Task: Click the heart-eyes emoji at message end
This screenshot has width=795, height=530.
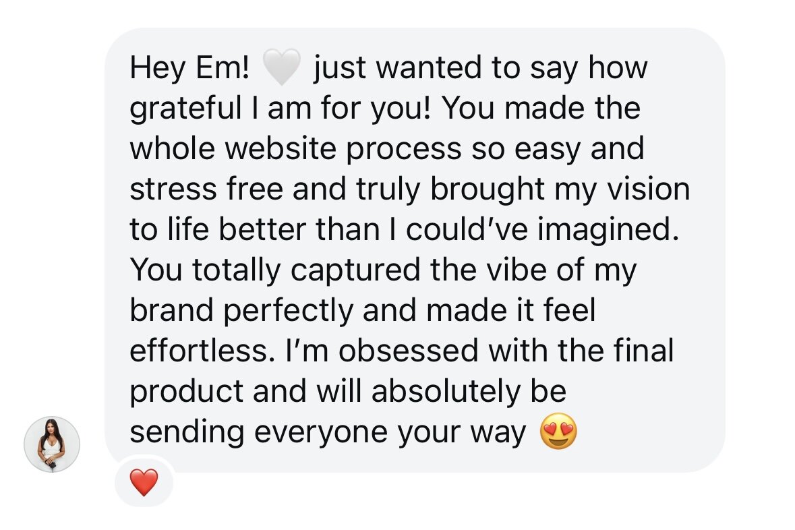Action: click(559, 434)
